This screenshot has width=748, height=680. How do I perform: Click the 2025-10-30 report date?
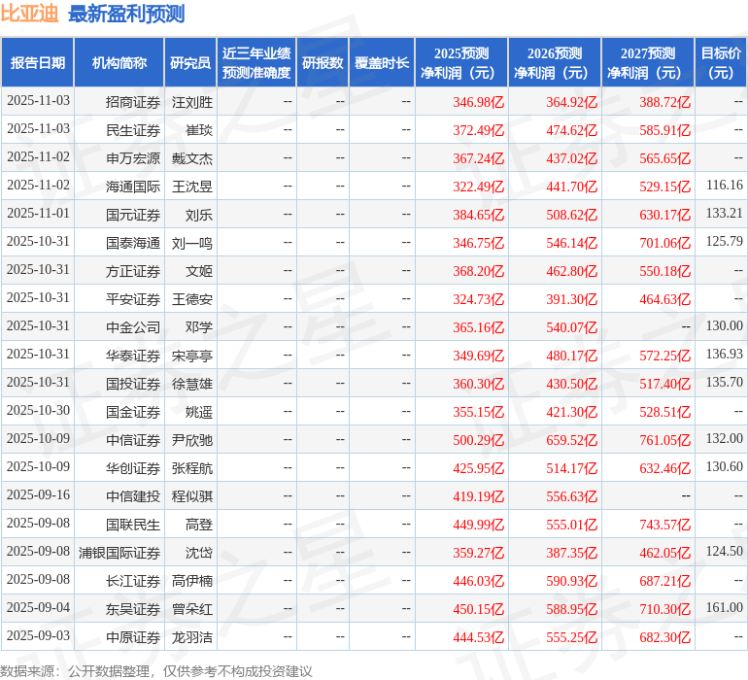pos(38,410)
